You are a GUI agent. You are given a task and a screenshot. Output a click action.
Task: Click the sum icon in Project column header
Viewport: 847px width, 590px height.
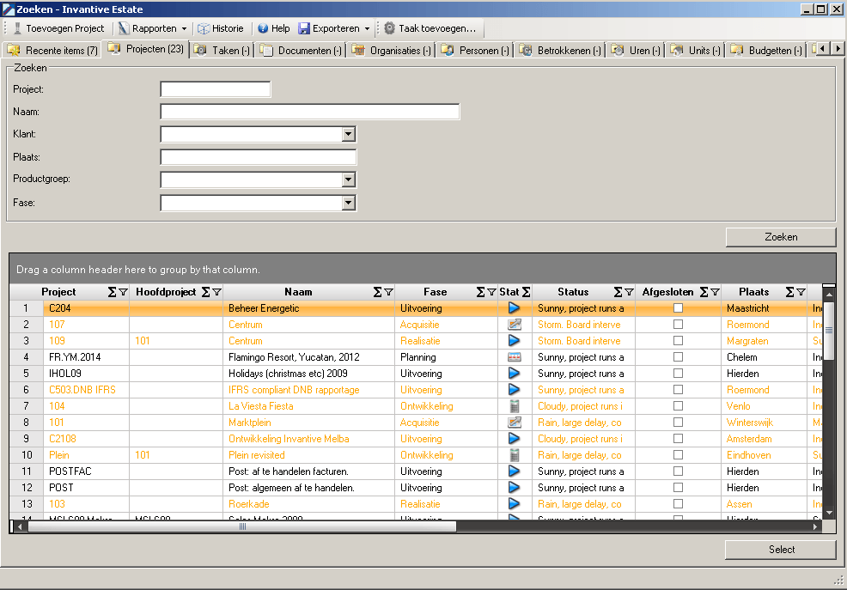(x=112, y=292)
